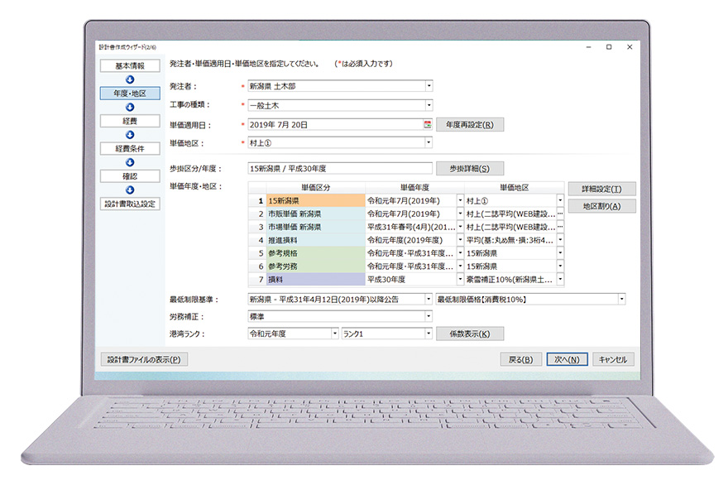Click the arrow icon below 基本情報
This screenshot has width=728, height=485.
130,79
